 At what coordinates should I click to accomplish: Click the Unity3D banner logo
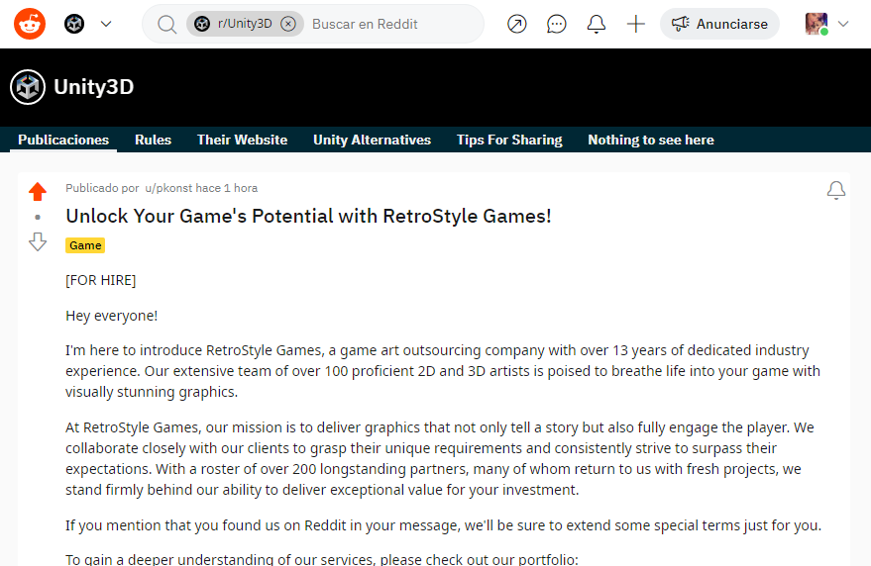click(x=27, y=87)
